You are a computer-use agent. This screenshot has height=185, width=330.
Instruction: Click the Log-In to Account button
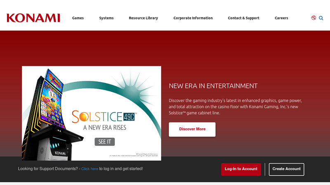[x=241, y=169]
